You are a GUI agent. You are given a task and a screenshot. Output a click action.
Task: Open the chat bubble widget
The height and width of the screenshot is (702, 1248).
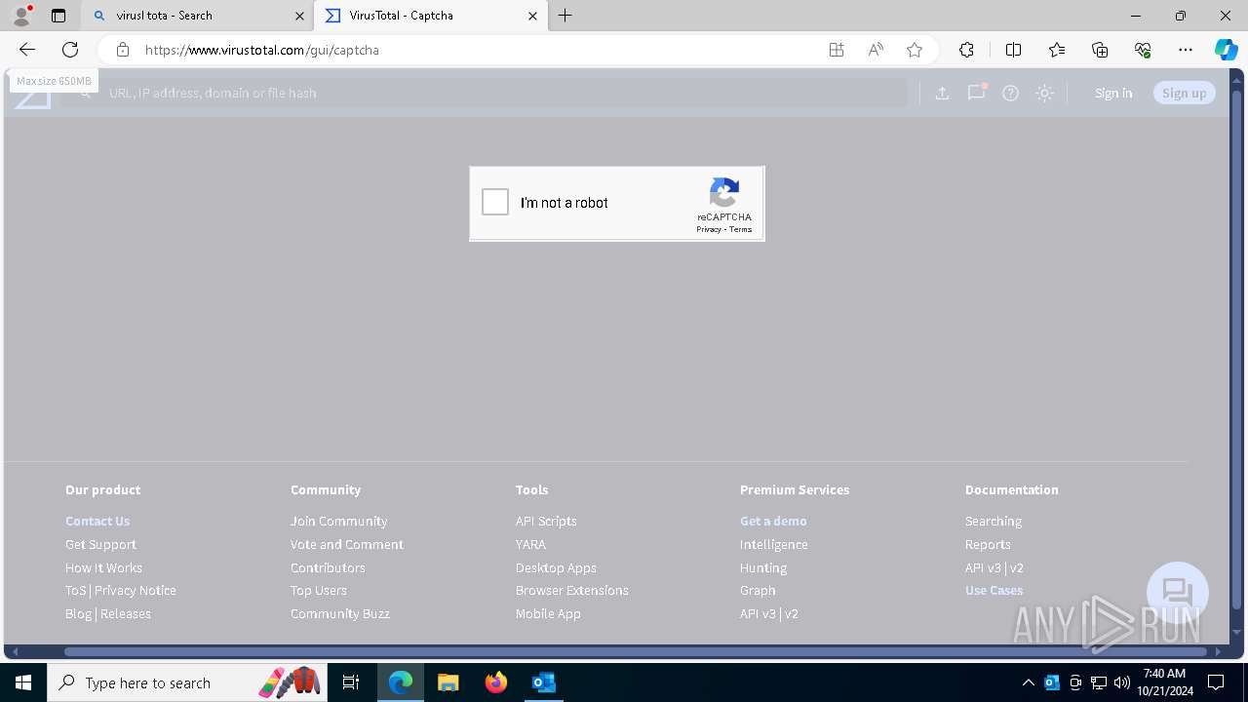(x=1178, y=593)
